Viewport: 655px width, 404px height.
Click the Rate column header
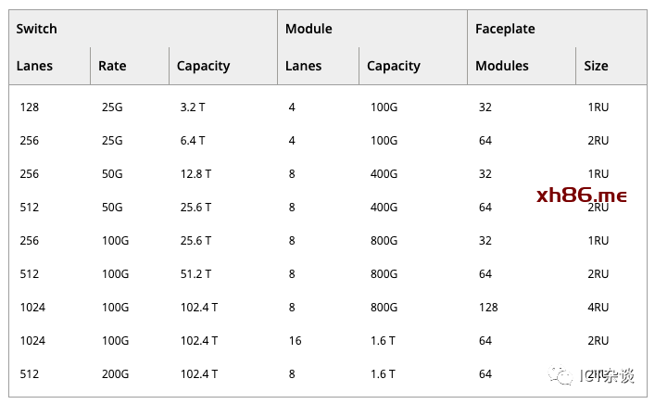click(112, 66)
